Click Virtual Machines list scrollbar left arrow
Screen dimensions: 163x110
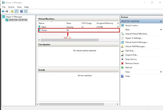tap(39, 40)
